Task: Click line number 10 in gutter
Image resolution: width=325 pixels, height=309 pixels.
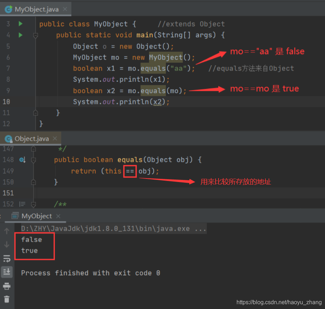Action: pos(6,102)
